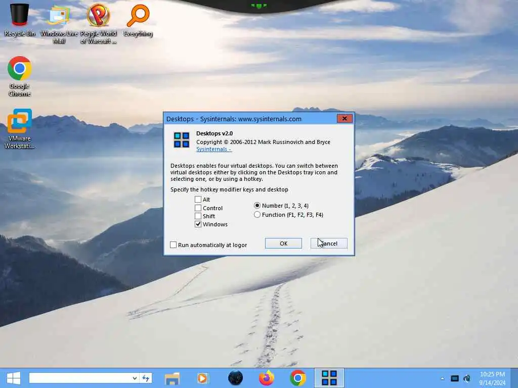Select Number (1, 2, 3, 4) radio option

pyautogui.click(x=257, y=206)
